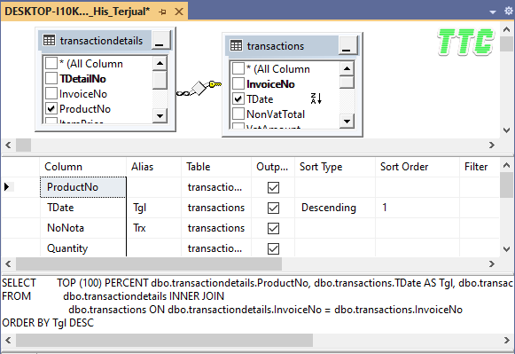Toggle Output checkbox for ProductNo row
Viewport: 515px width, 354px height.
[273, 187]
